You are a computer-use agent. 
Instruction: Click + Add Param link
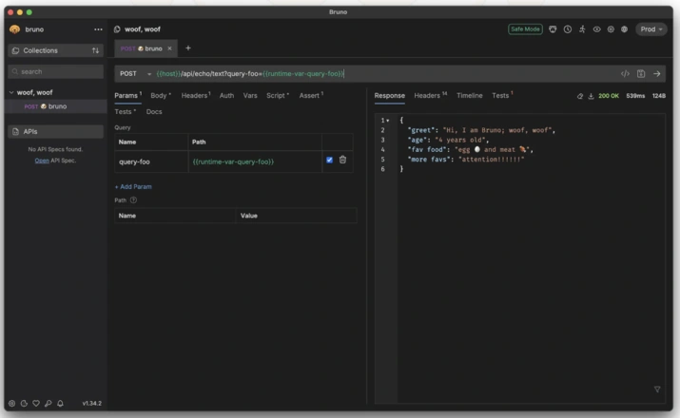coord(133,187)
